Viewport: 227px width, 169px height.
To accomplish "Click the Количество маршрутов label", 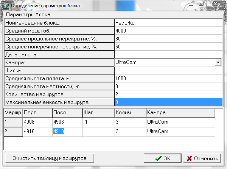I will 59,95.
